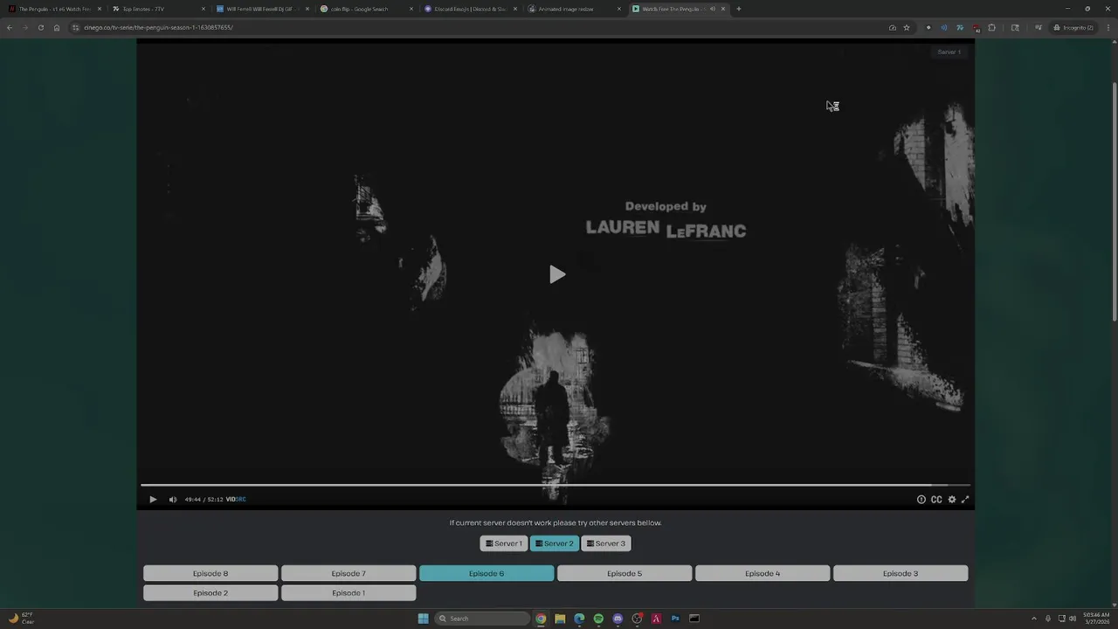The width and height of the screenshot is (1118, 629).
Task: Open the Windows Start menu
Action: pyautogui.click(x=423, y=619)
